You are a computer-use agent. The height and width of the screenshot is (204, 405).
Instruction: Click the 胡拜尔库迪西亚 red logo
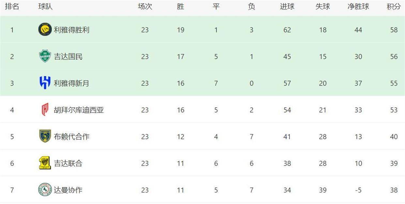(x=45, y=110)
